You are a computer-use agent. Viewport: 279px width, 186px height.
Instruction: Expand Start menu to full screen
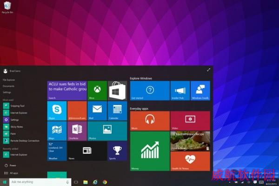pos(208,70)
